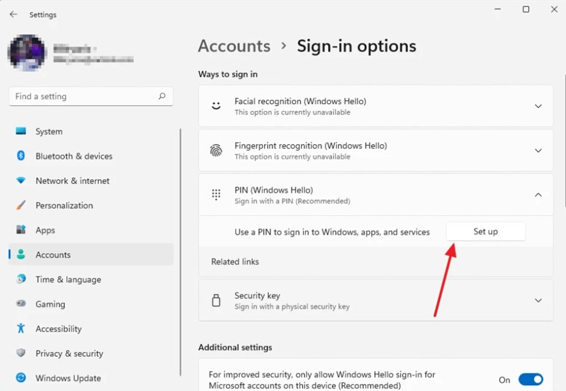Image resolution: width=566 pixels, height=391 pixels.
Task: Navigate to Accounts in the breadcrumb
Action: (234, 46)
